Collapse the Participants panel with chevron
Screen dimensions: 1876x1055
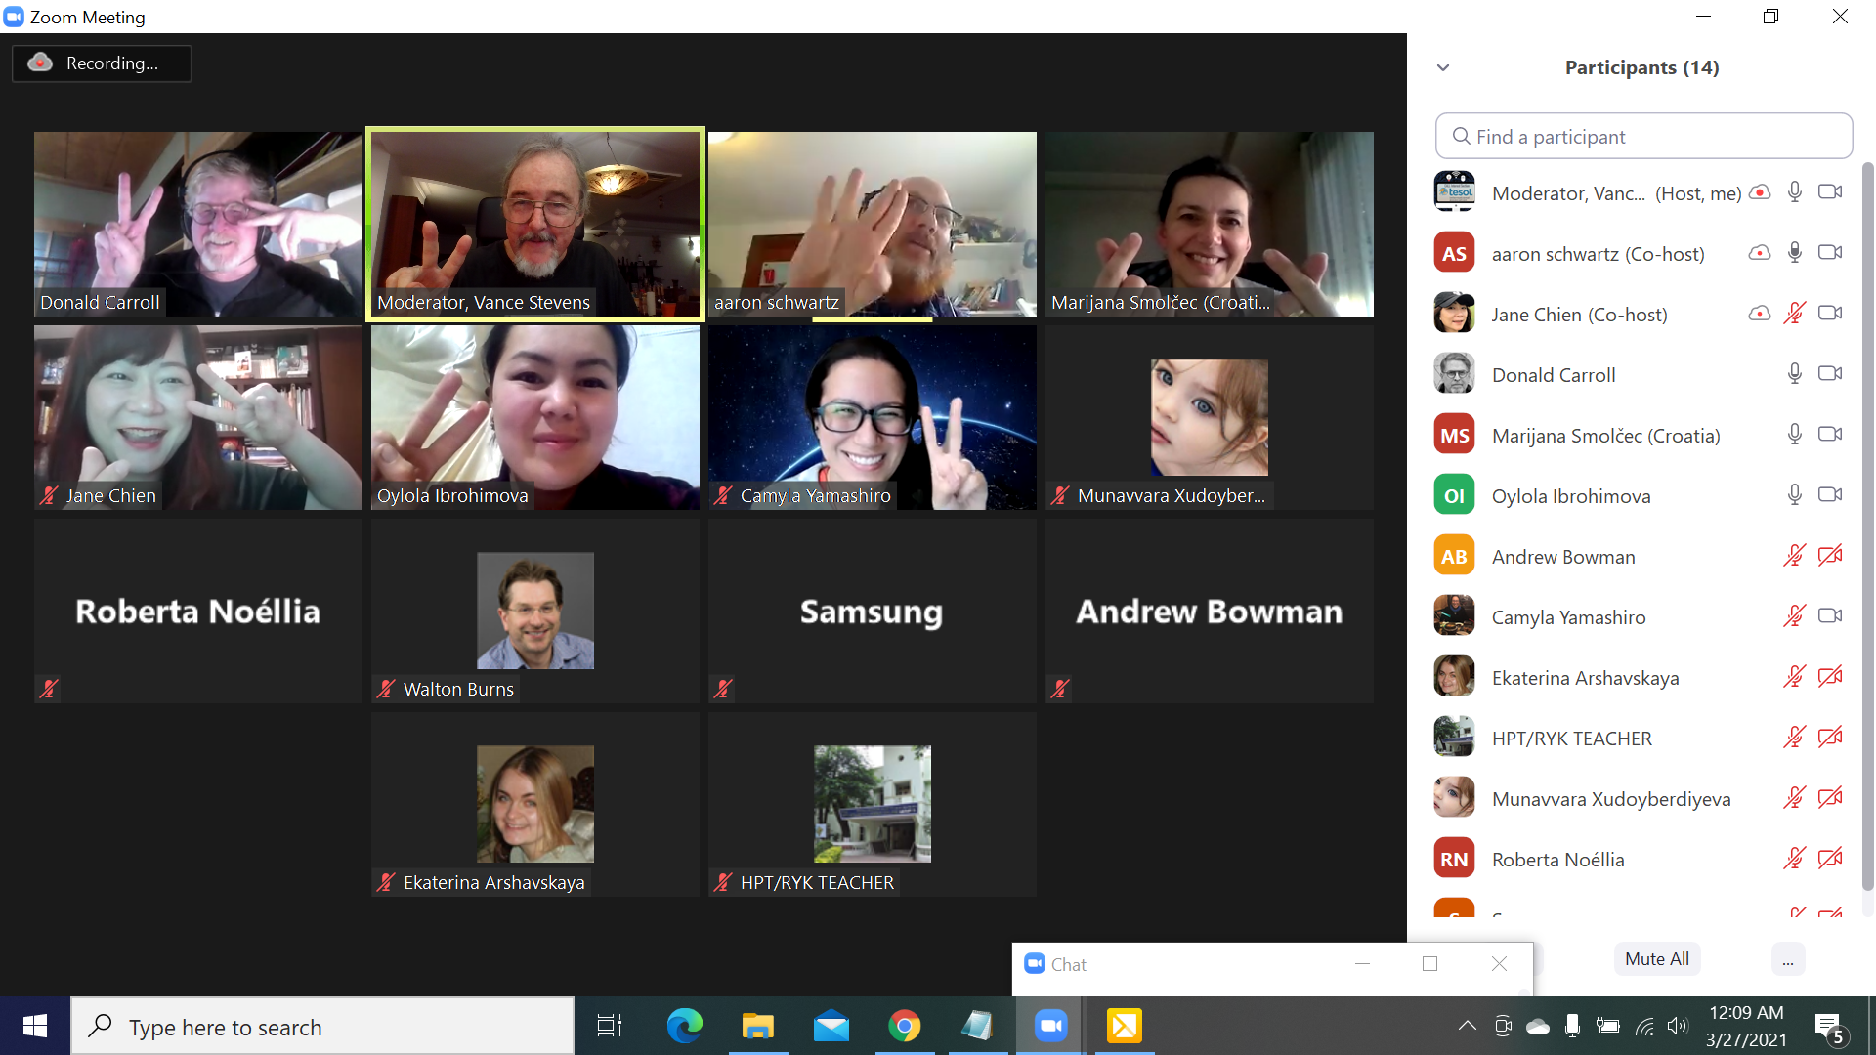1443,67
